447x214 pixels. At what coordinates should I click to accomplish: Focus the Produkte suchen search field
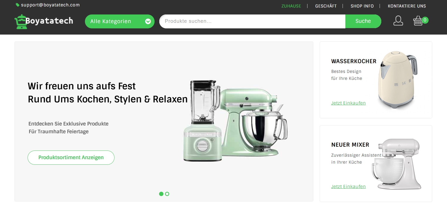click(x=252, y=21)
